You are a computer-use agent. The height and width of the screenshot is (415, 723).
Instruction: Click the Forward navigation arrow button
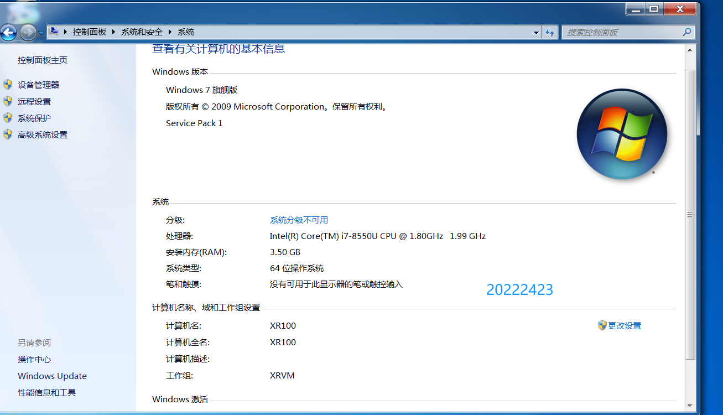pos(28,33)
